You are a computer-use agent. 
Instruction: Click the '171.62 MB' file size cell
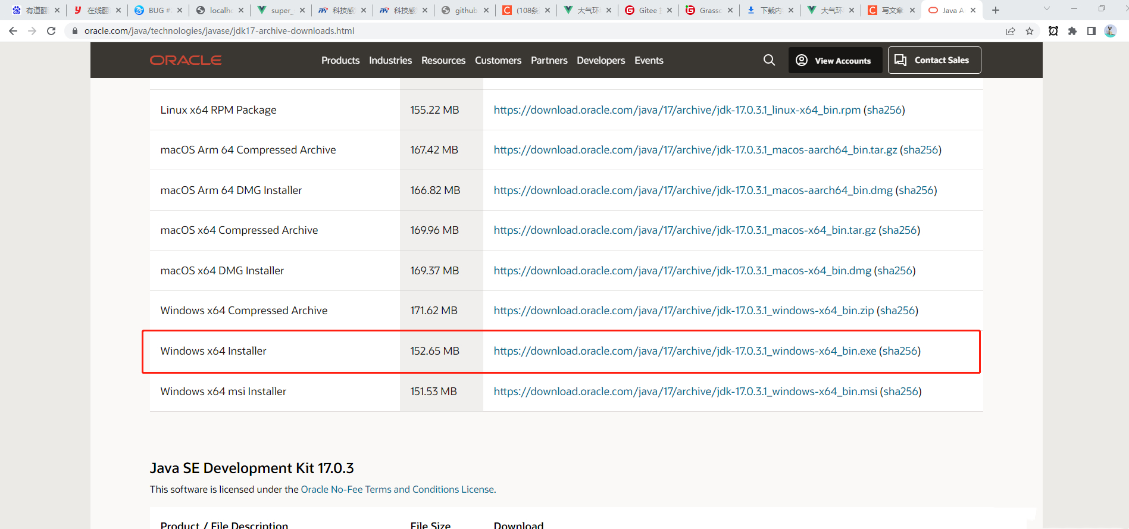click(x=434, y=311)
